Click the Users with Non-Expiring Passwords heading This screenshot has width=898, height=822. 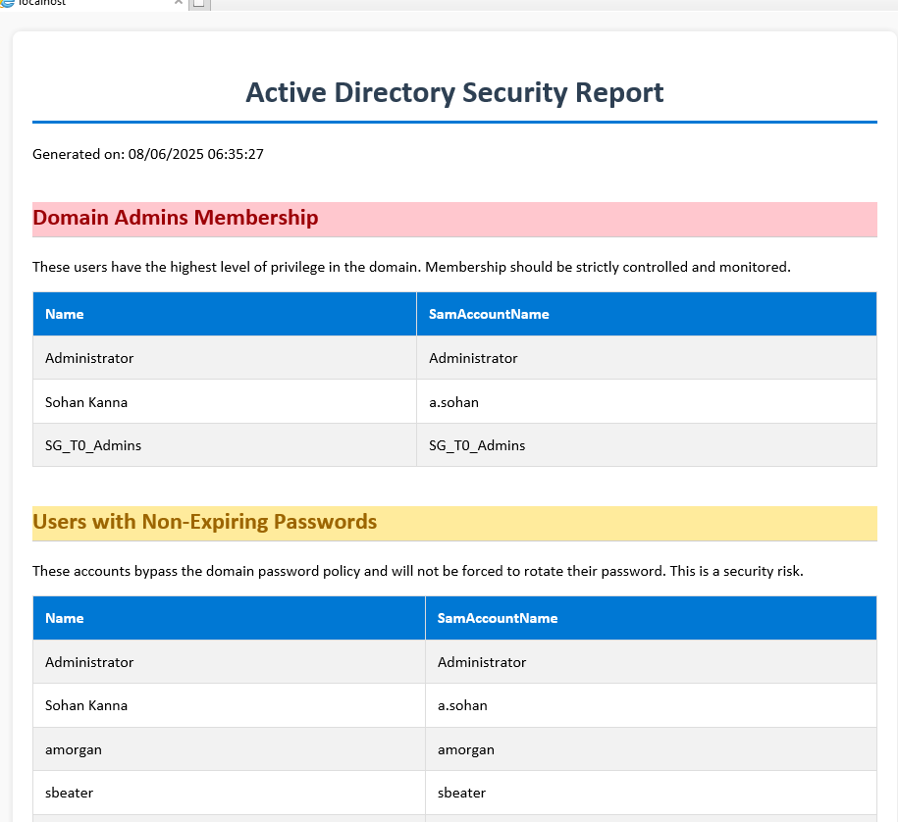205,522
